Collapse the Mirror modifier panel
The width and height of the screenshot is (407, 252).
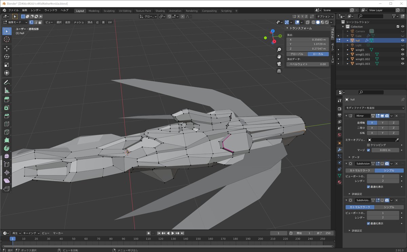pyautogui.click(x=346, y=116)
